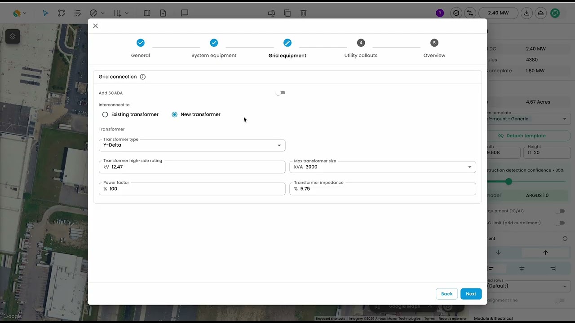
Task: Select center alignment icon
Action: tap(522, 268)
